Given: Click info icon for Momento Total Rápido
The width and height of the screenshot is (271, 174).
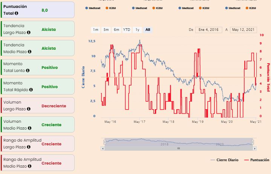Looking at the screenshot, I should (x=31, y=90).
